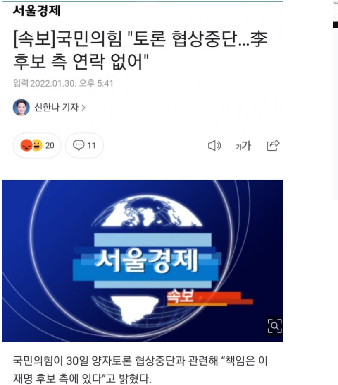Open the 서울경제 publisher logo at top
This screenshot has height=385, width=338.
[x=37, y=11]
